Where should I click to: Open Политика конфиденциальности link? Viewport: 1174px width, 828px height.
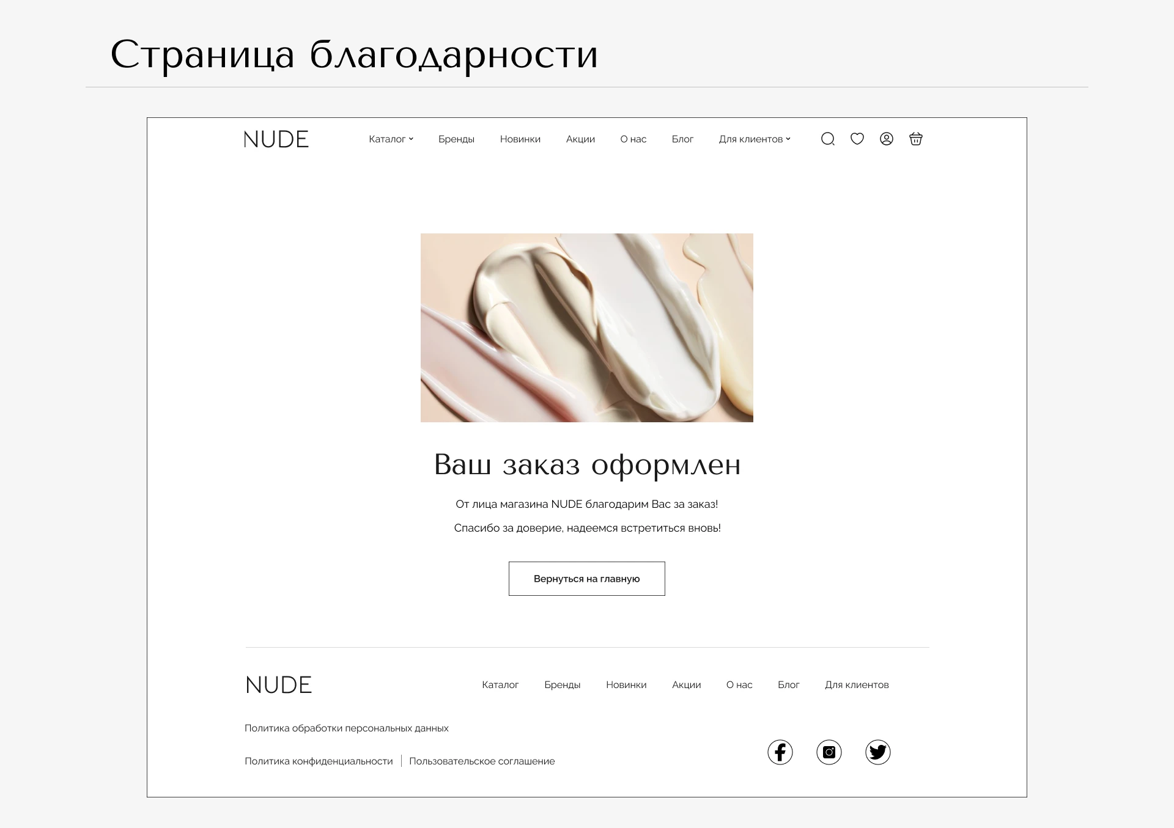click(319, 761)
